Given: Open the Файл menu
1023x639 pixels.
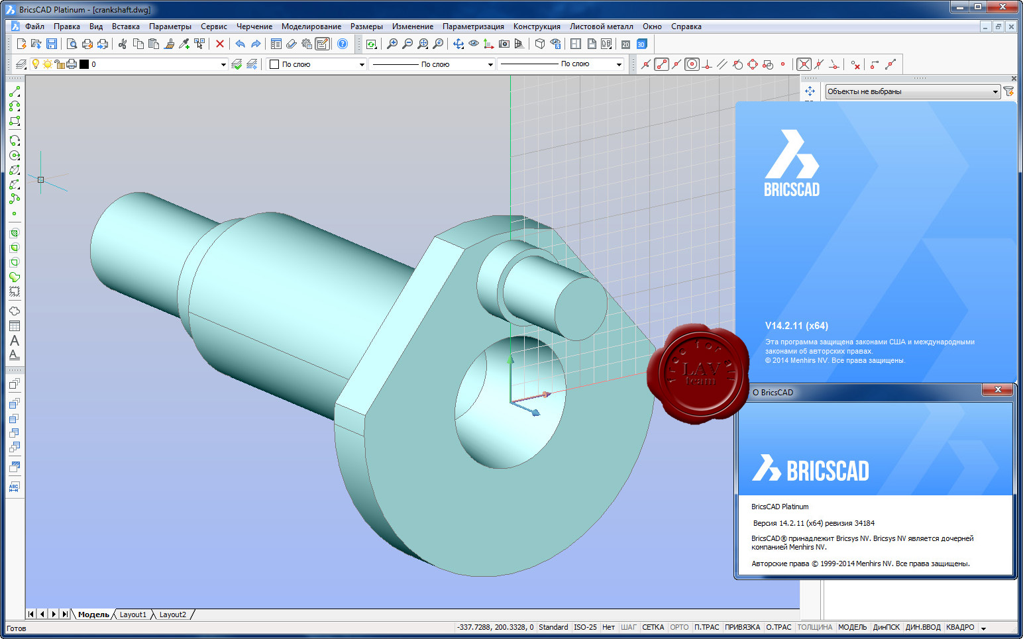Looking at the screenshot, I should [34, 26].
